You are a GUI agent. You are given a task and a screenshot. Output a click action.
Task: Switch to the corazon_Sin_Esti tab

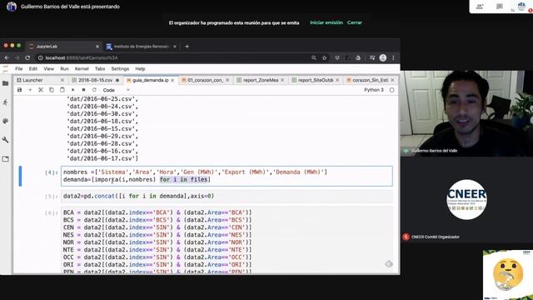pos(371,80)
